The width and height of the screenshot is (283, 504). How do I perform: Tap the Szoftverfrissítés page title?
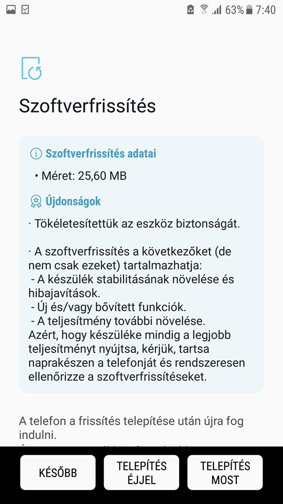pyautogui.click(x=88, y=107)
